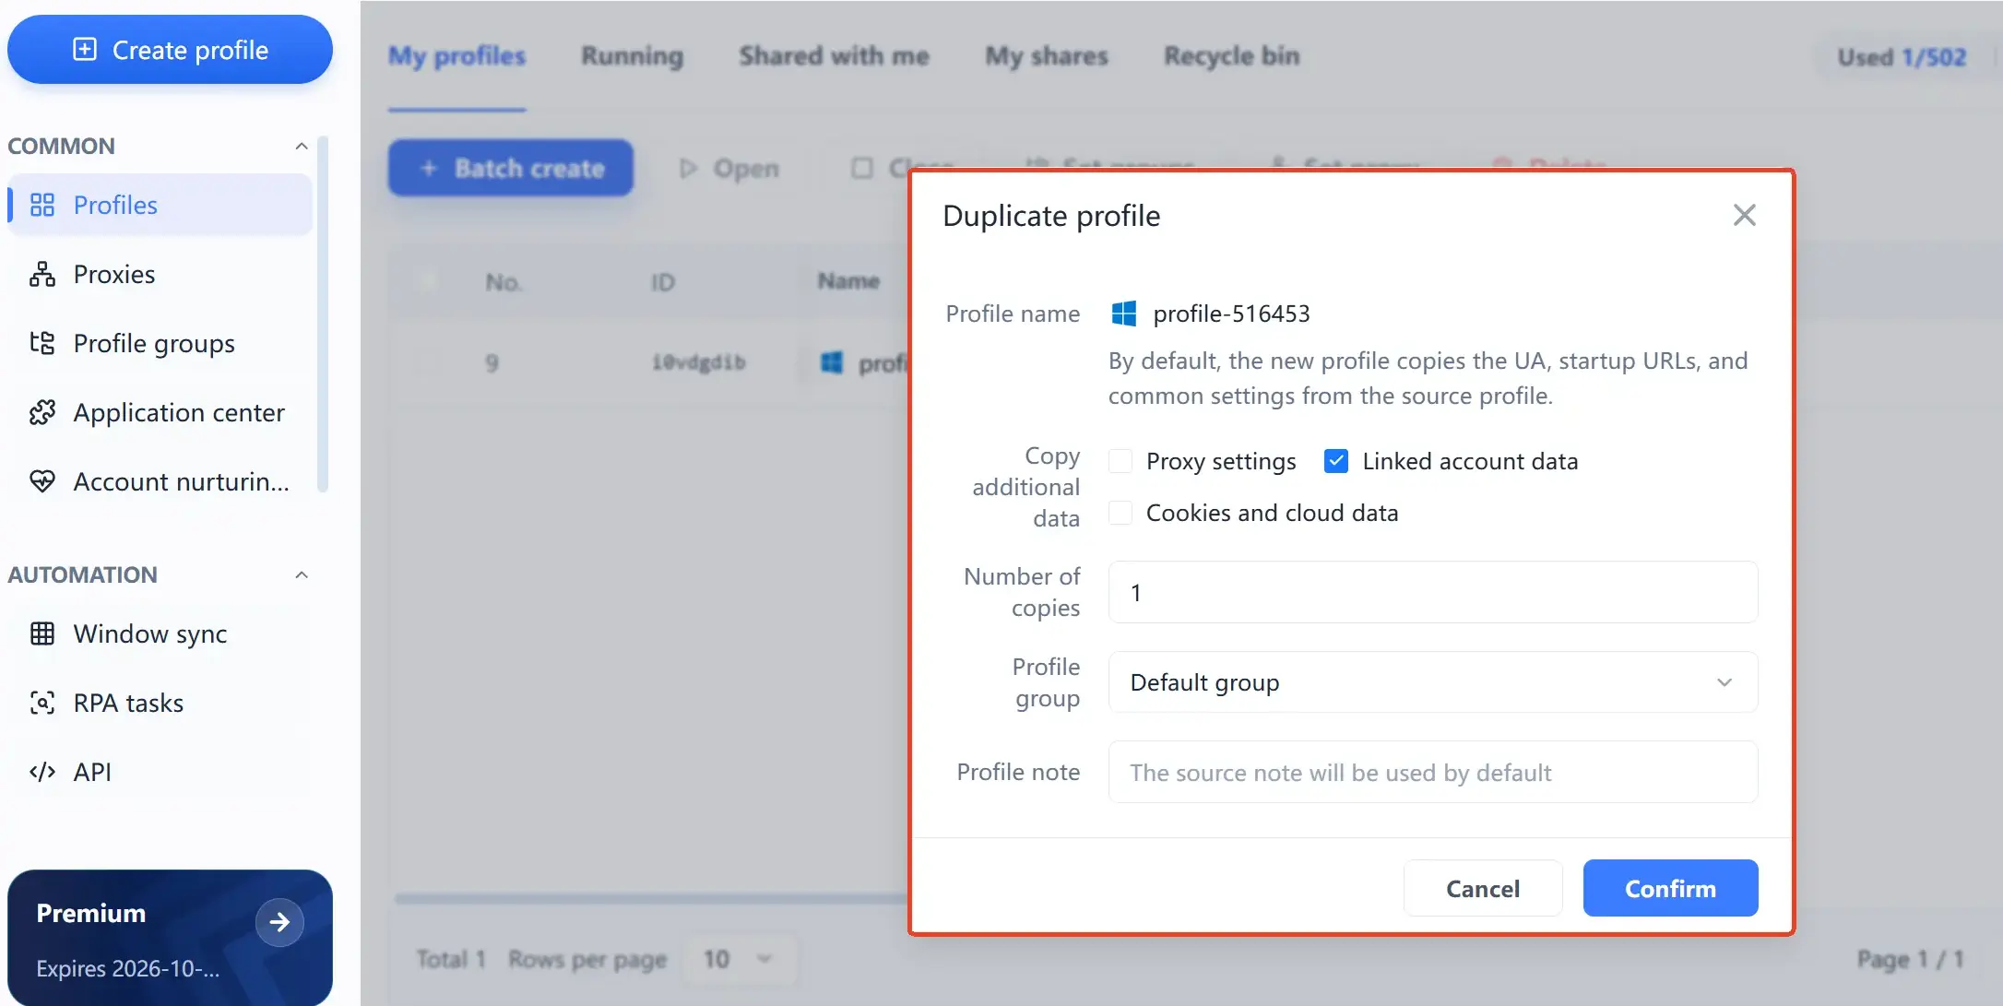This screenshot has height=1006, width=2003.
Task: Click the Open play triangle icon
Action: pyautogui.click(x=688, y=168)
